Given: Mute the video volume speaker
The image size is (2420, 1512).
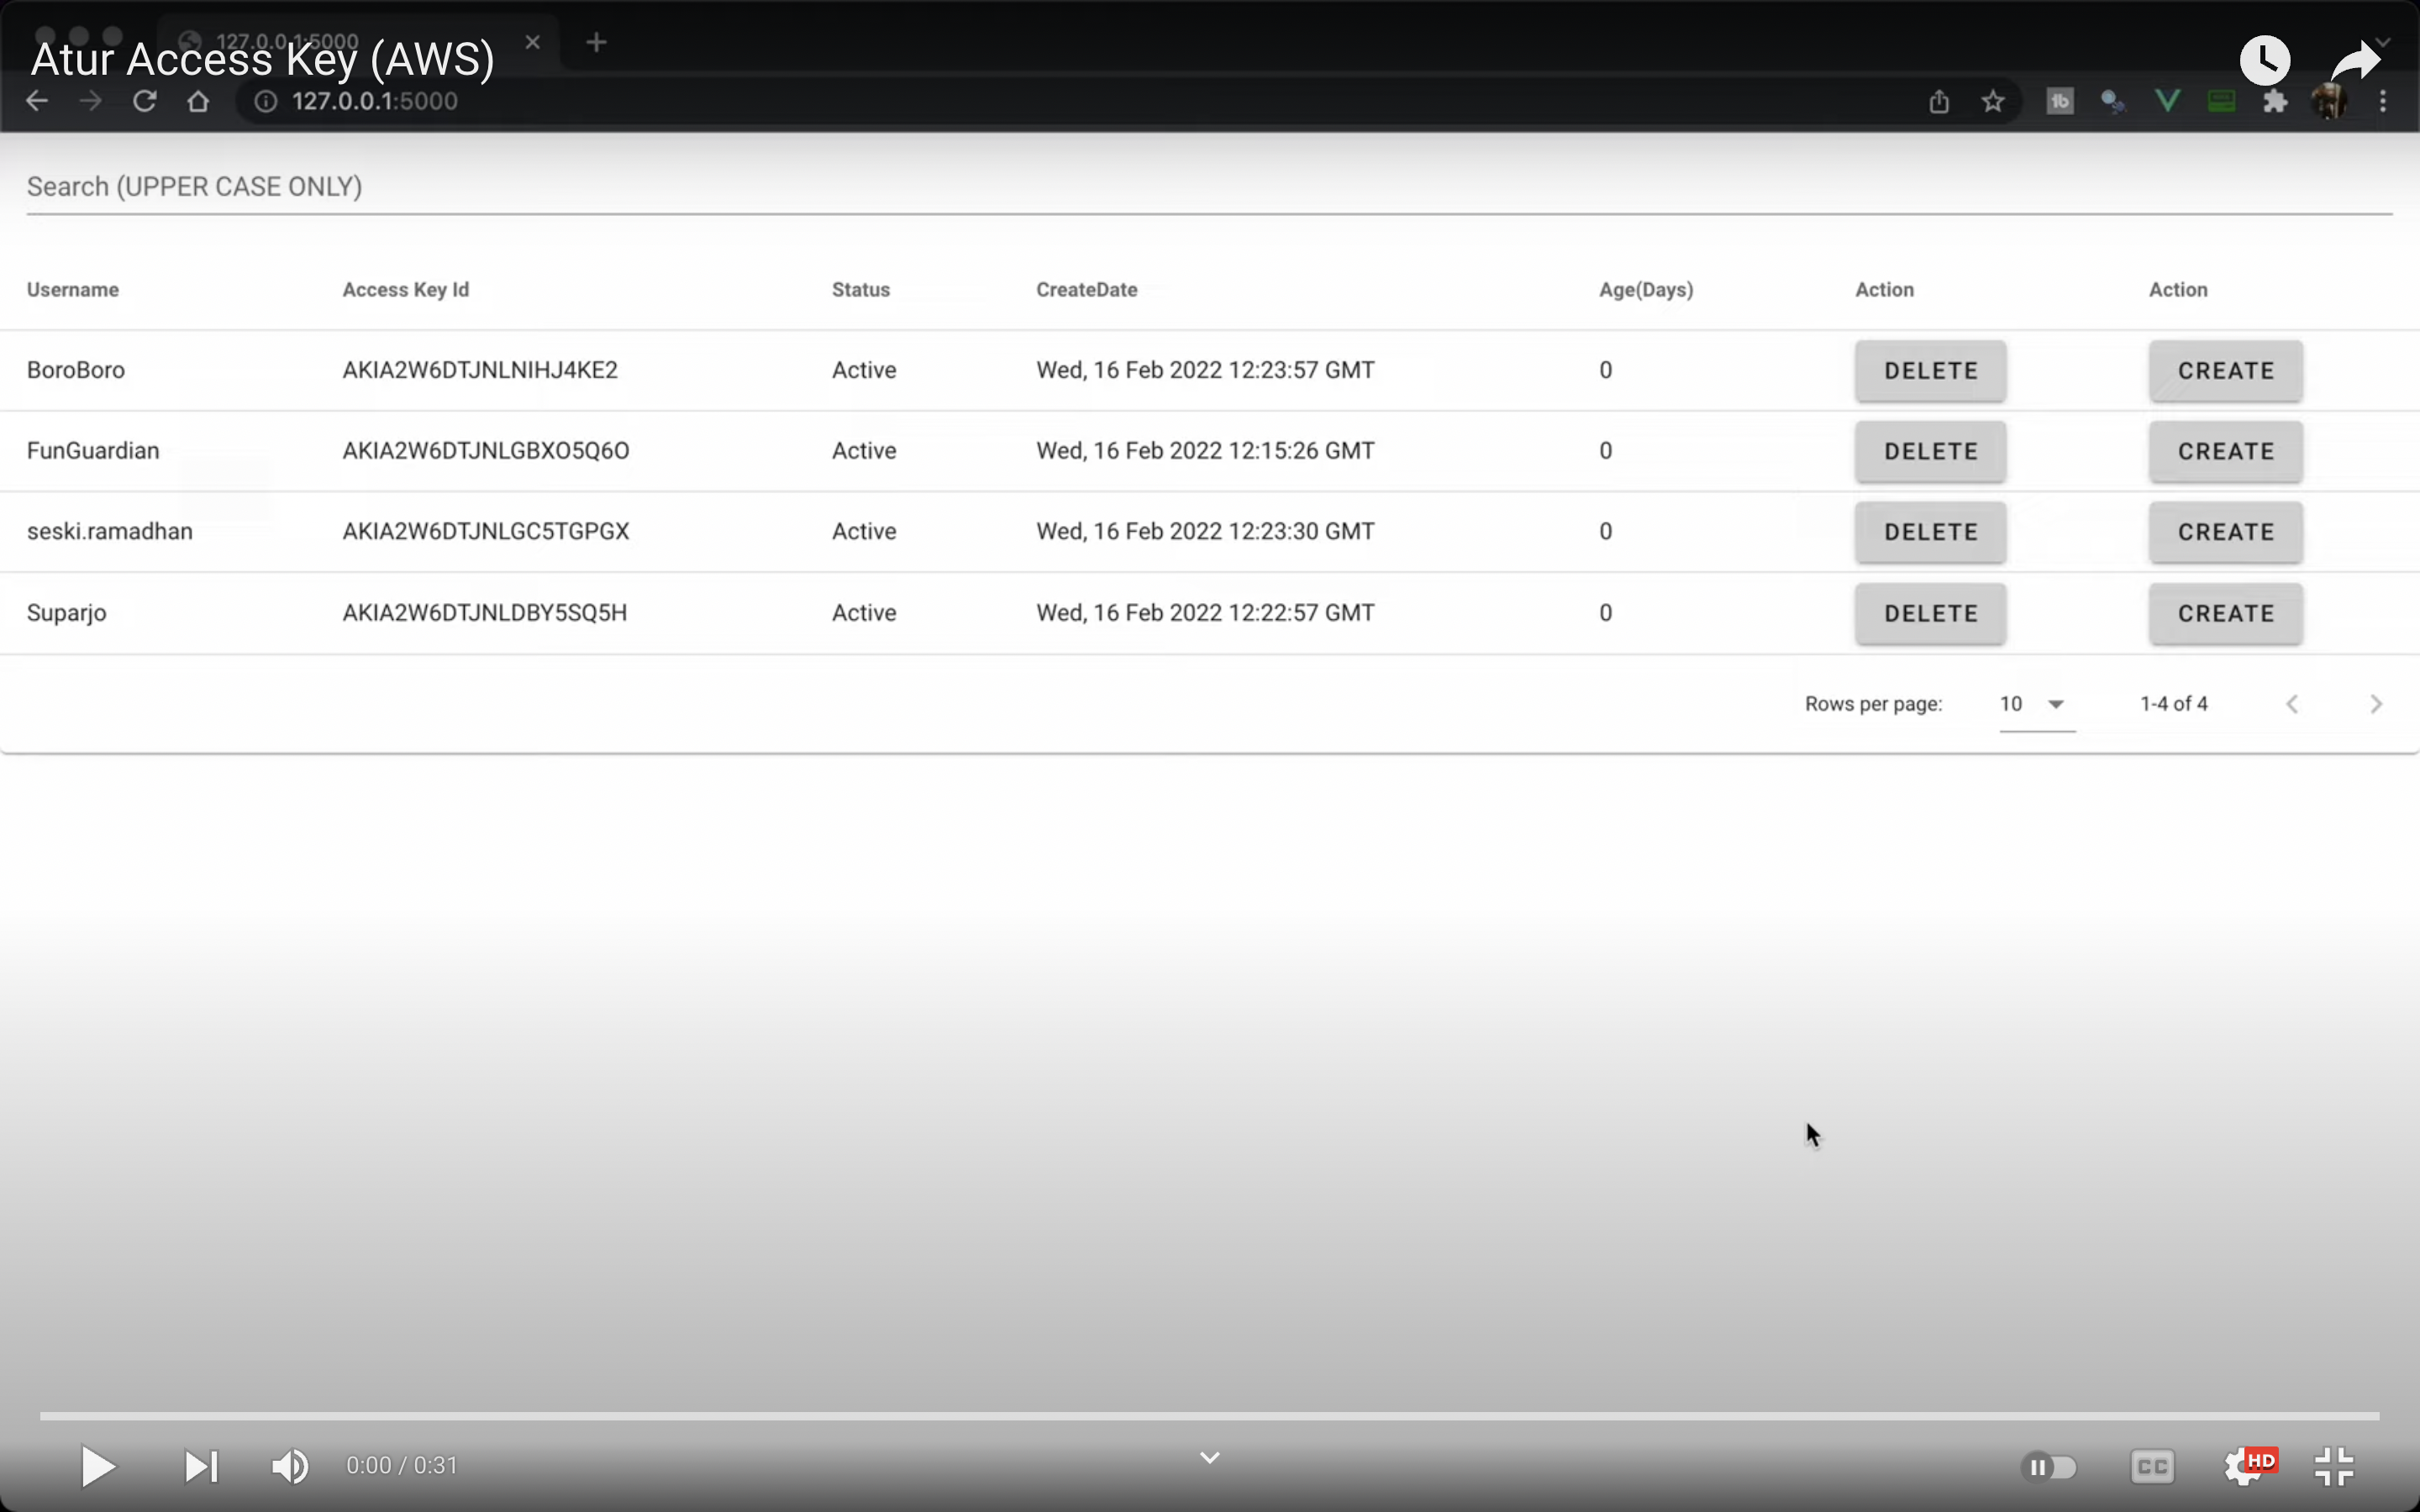Looking at the screenshot, I should [290, 1466].
